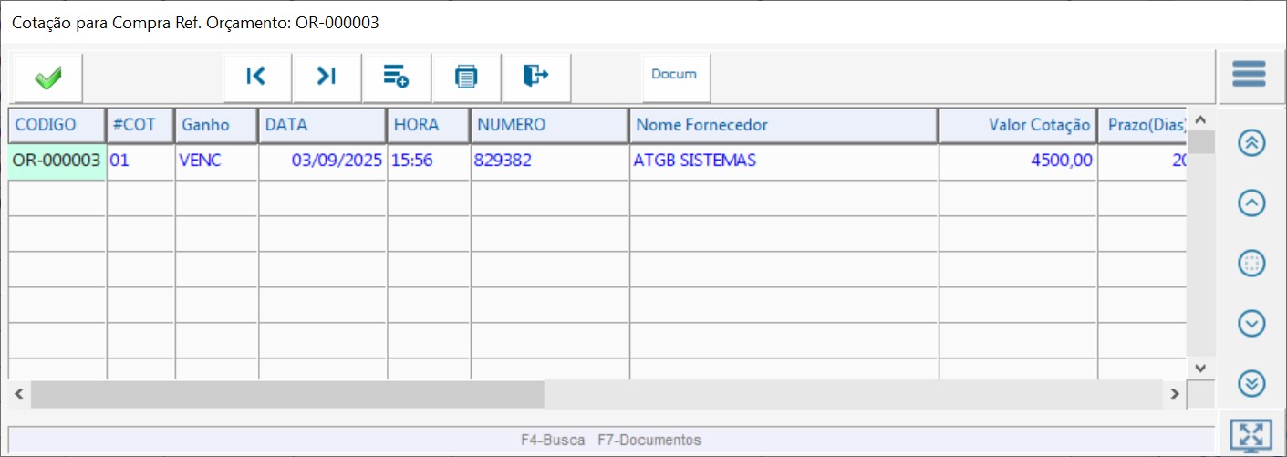Select the ATGB SISTEMAS supplier cell
The width and height of the screenshot is (1287, 457).
[783, 161]
